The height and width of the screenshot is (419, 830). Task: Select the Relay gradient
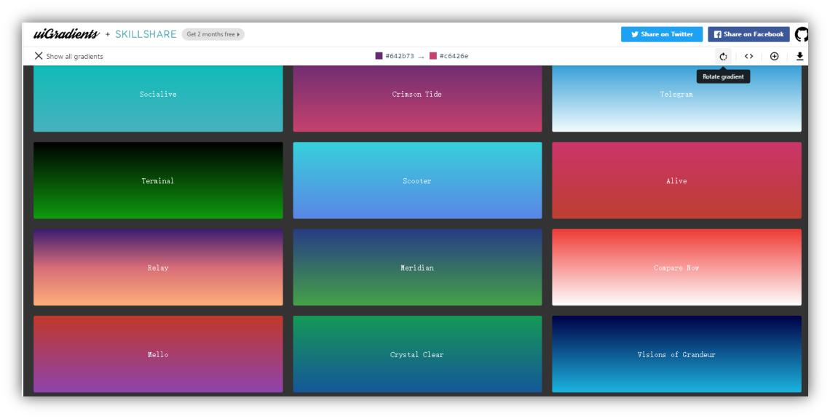coord(158,267)
